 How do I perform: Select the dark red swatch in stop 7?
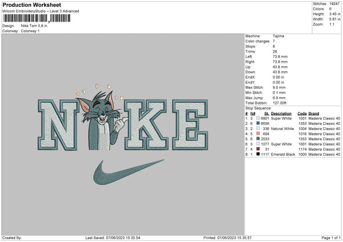tap(258, 149)
